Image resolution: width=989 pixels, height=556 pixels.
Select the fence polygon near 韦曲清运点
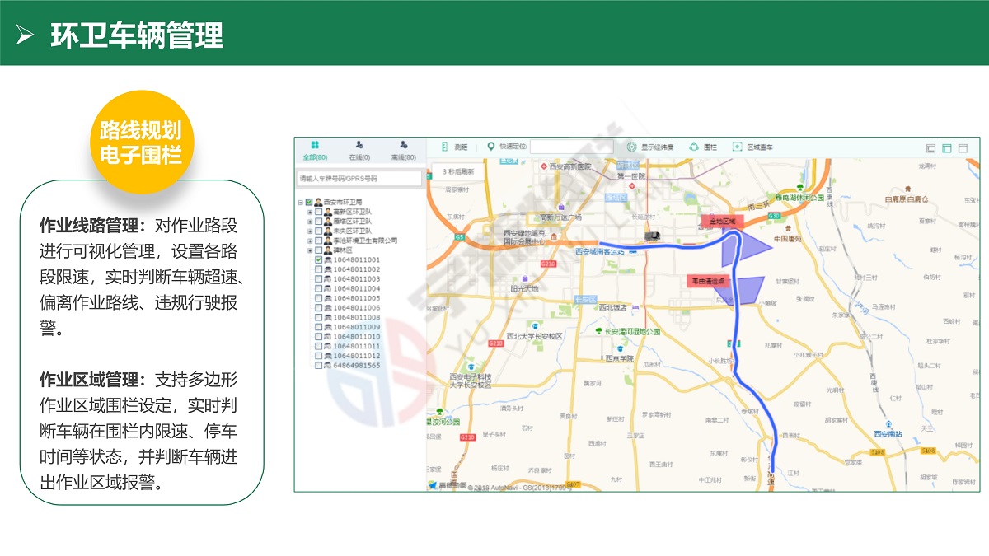tap(749, 288)
